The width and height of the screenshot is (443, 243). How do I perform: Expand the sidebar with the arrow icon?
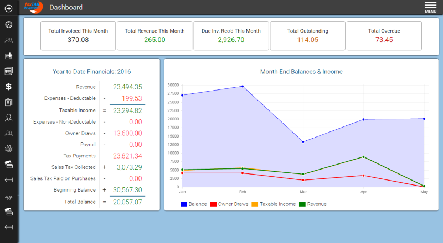[8, 8]
